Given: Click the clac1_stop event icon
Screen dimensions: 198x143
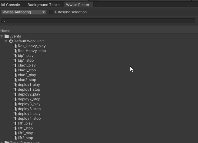Looking at the screenshot, I should pyautogui.click(x=15, y=70).
